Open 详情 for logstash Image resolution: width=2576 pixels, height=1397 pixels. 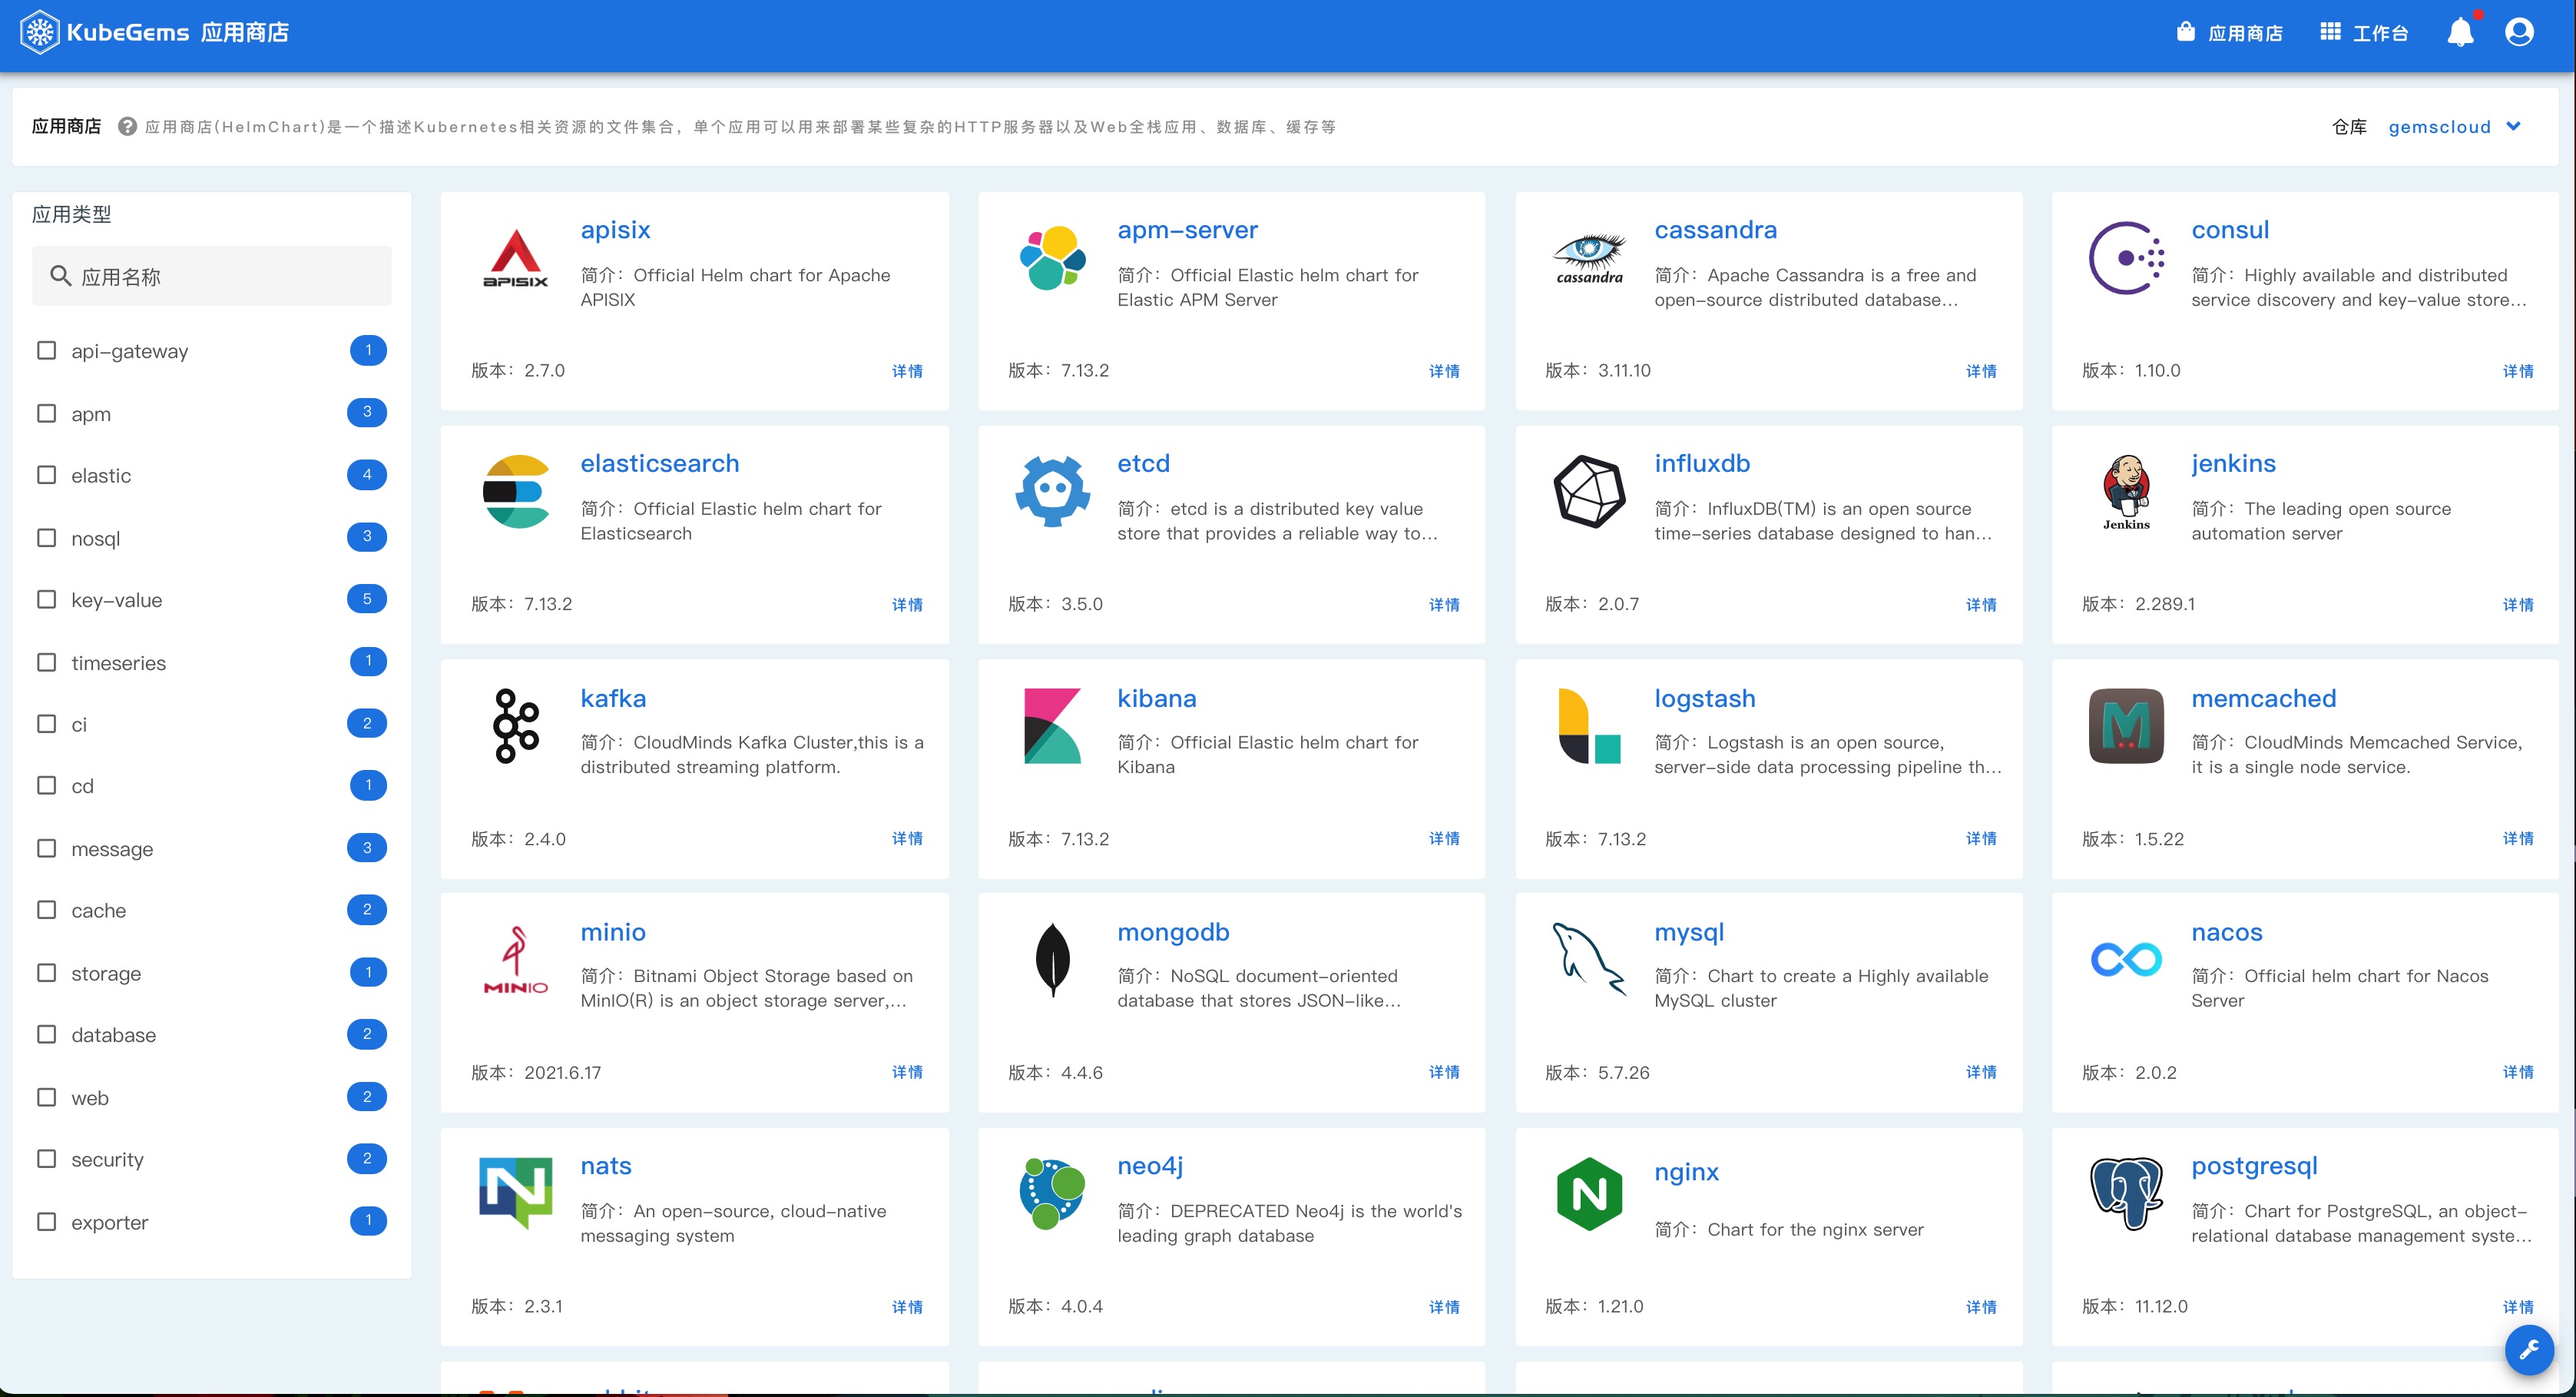point(1981,838)
